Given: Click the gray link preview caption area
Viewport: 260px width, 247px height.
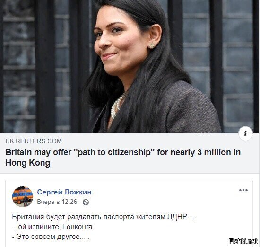Looking at the screenshot, I should click(x=130, y=153).
